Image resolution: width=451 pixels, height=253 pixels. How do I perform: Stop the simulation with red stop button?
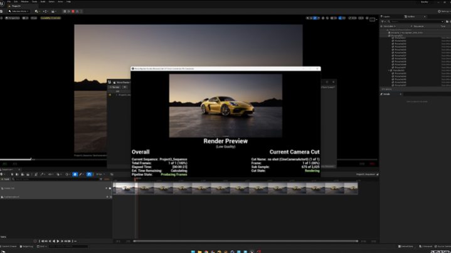tap(73, 11)
